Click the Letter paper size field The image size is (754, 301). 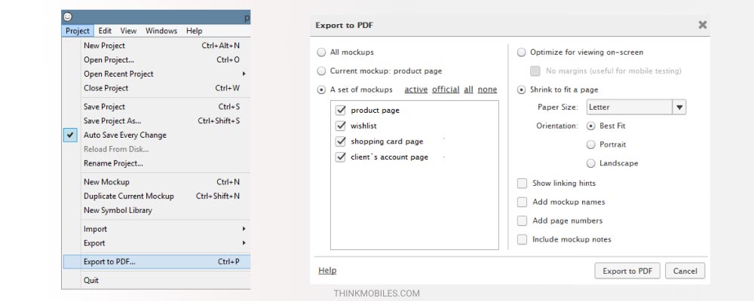point(630,107)
